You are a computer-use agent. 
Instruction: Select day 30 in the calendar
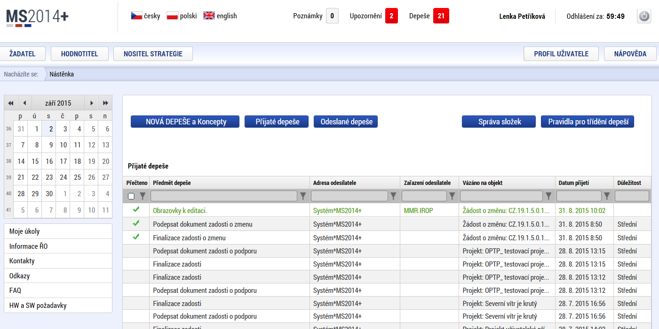(x=49, y=194)
